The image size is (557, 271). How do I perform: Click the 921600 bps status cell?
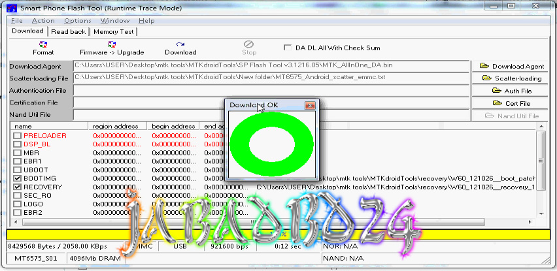pos(229,246)
